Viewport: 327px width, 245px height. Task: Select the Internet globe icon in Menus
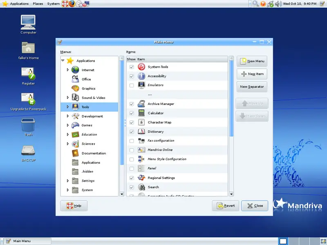75,70
